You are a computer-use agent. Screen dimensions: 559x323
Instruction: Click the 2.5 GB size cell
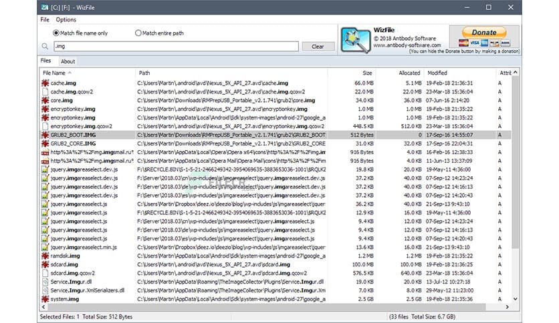point(366,299)
